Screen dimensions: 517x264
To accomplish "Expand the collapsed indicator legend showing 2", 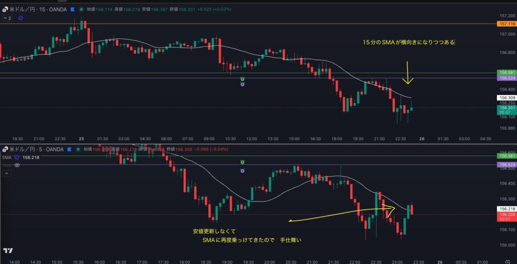I will pyautogui.click(x=7, y=18).
